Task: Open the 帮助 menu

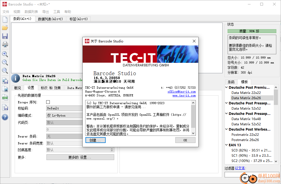Action: [x=68, y=12]
